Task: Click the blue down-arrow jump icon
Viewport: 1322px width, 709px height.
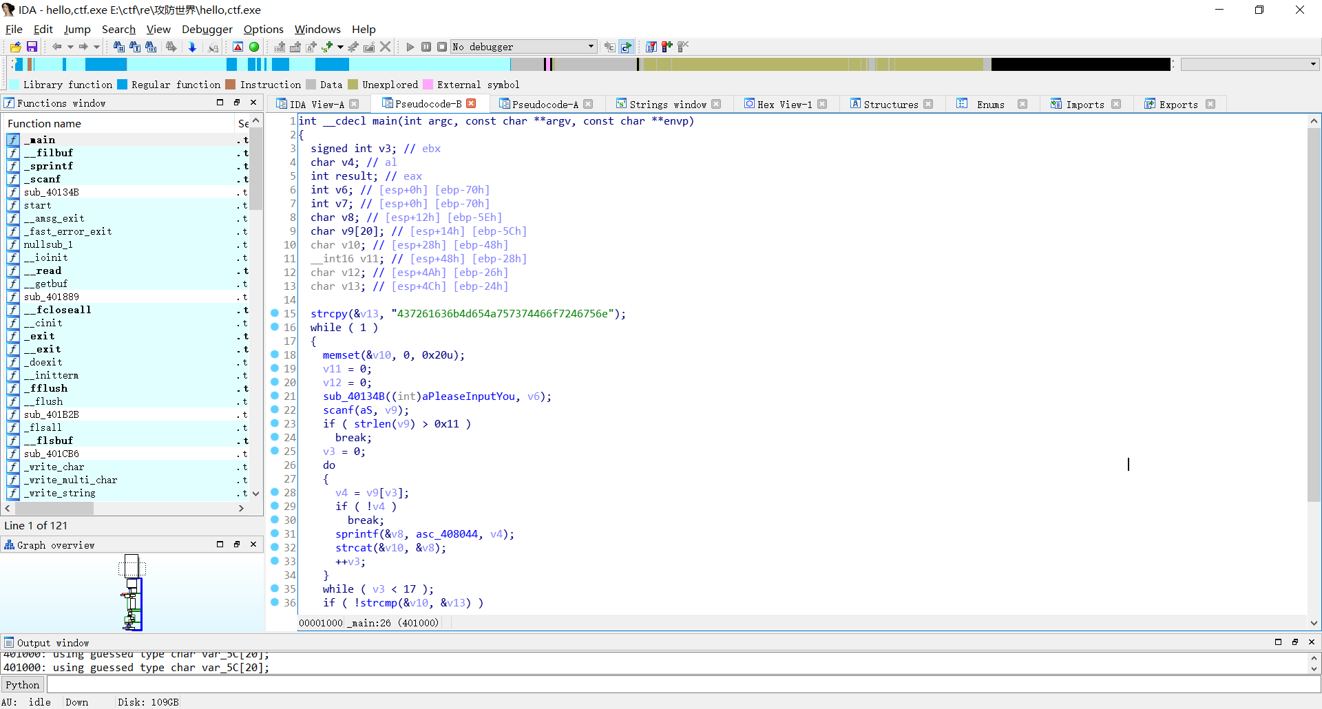Action: point(192,47)
